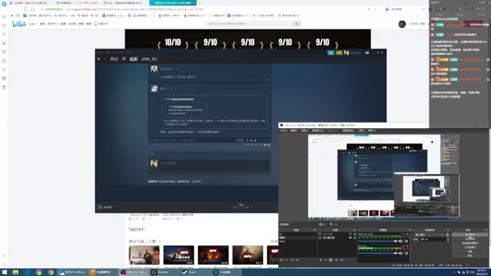Adjust Mic/Aux volume slider in OBS
The width and height of the screenshot is (491, 276).
point(378,253)
